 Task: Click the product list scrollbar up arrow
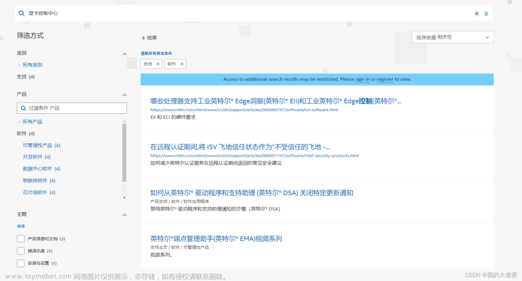coord(125,121)
